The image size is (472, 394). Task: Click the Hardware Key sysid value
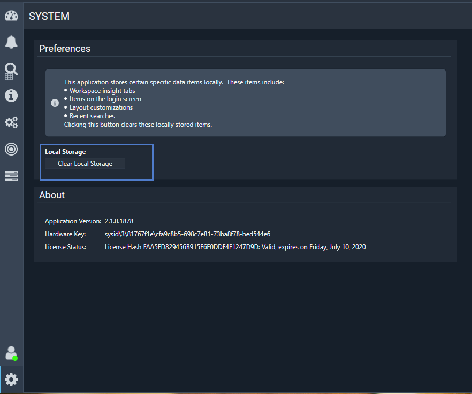187,234
